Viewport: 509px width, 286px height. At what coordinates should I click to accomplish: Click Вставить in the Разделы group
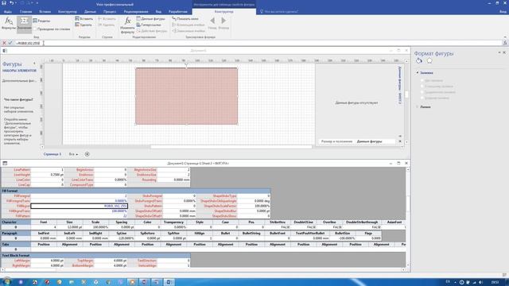point(84,19)
